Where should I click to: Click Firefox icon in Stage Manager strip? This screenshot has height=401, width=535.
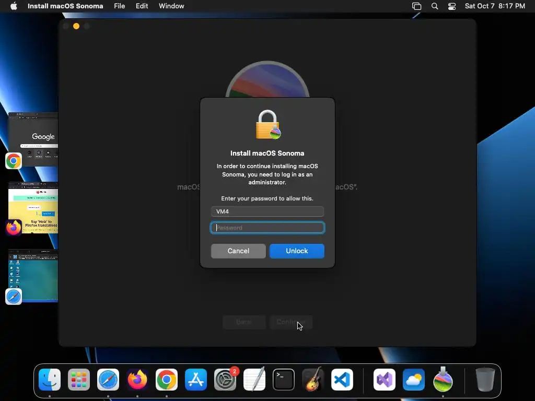14,228
